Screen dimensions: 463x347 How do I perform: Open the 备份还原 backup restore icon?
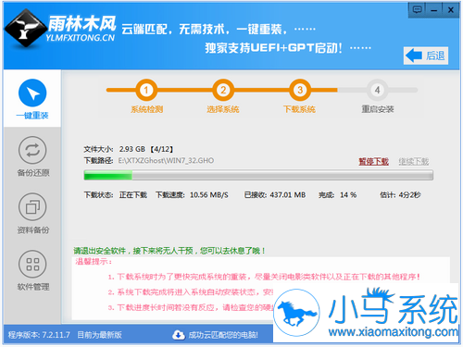(x=32, y=150)
